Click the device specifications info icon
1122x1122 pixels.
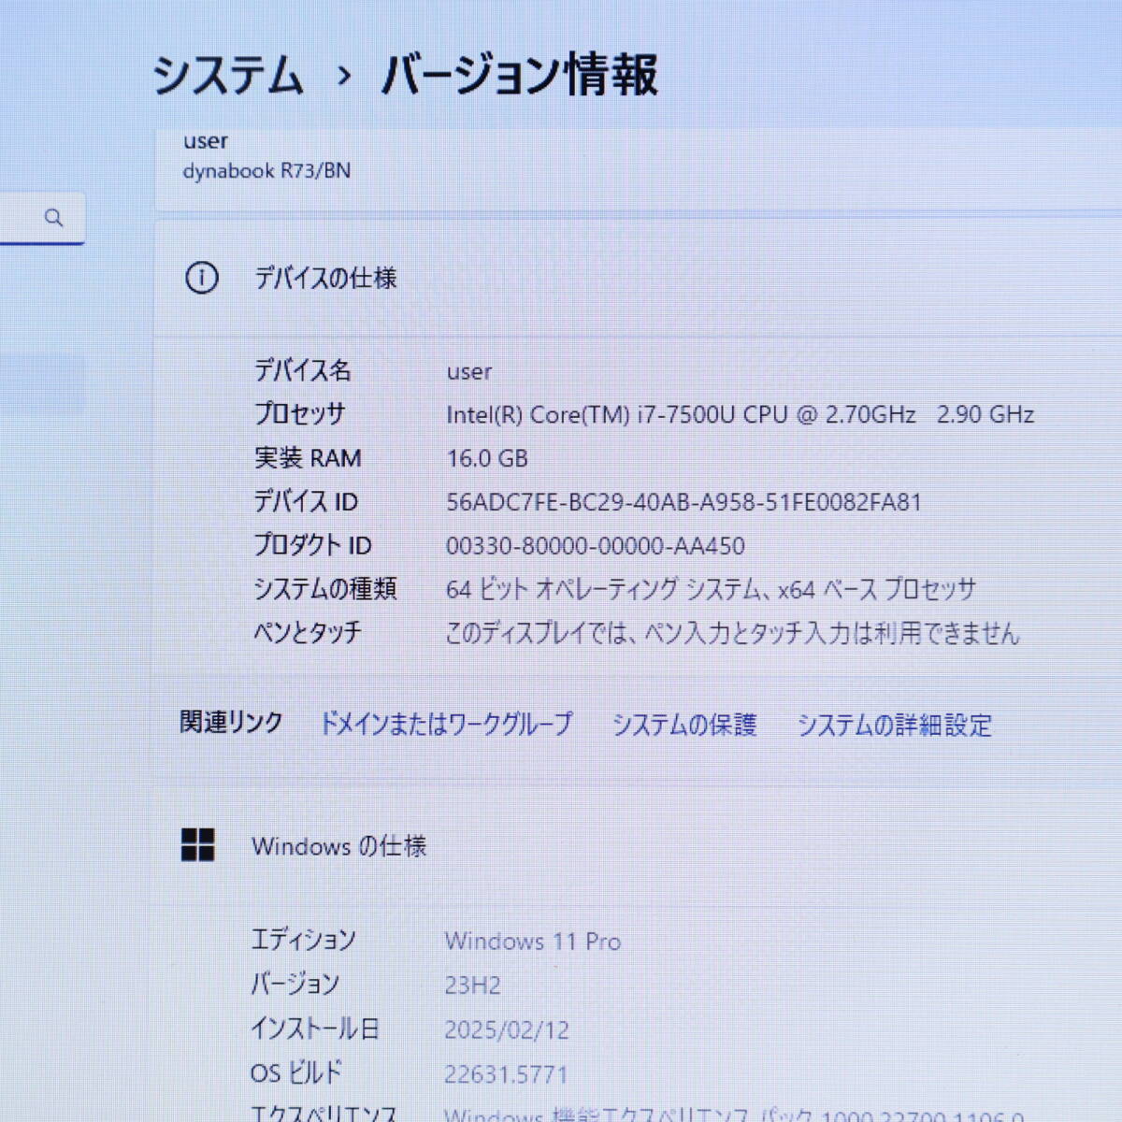coord(202,278)
